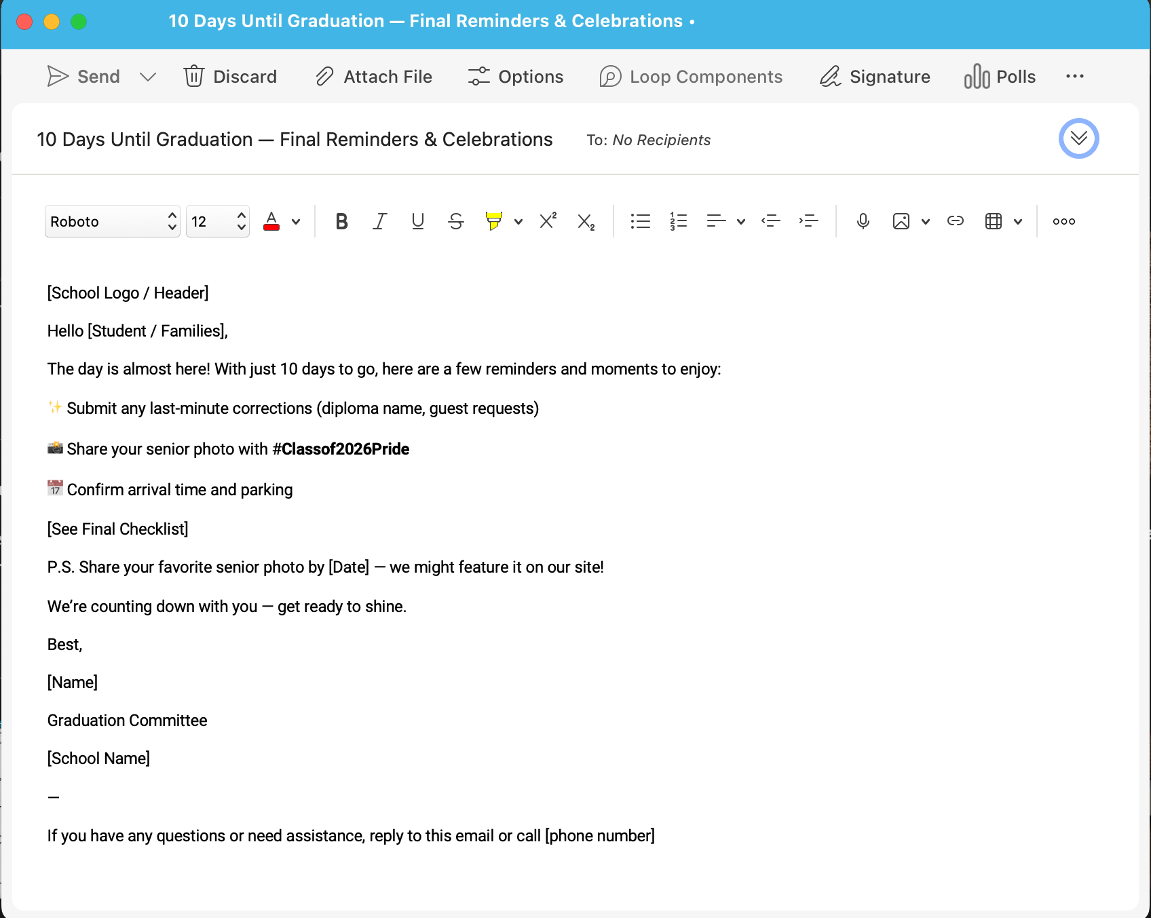This screenshot has height=918, width=1151.
Task: Insert a numbered list
Action: click(x=679, y=221)
